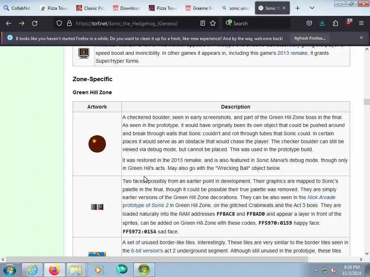The image size is (370, 277).
Task: Show hidden system tray icons
Action: click(x=316, y=271)
